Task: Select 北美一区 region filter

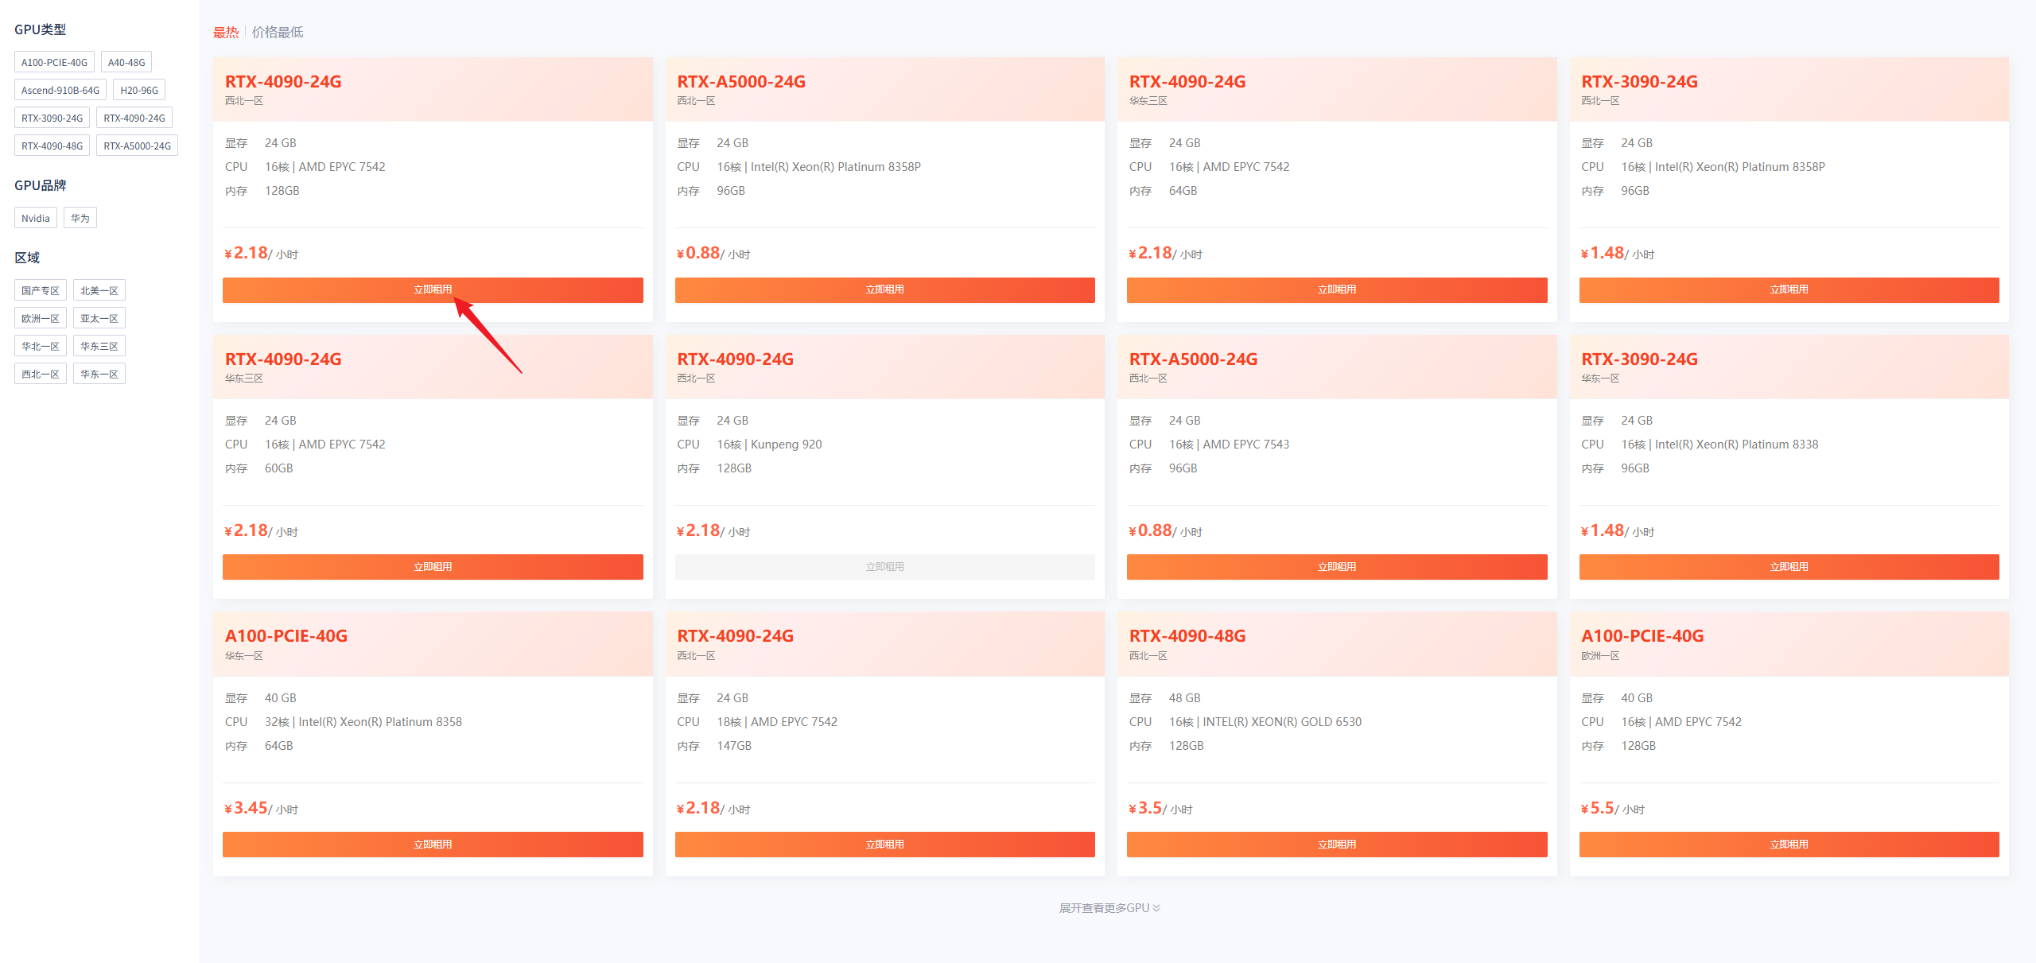Action: pos(99,290)
